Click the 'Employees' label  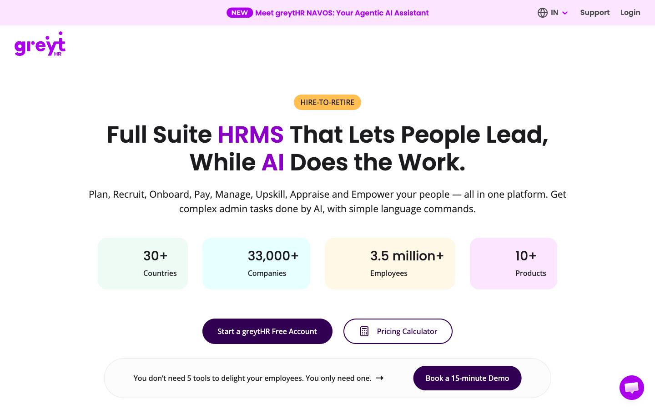point(389,273)
